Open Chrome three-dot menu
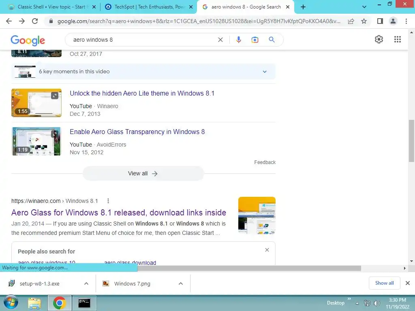Screen dimensions: 415x311 coord(406,21)
